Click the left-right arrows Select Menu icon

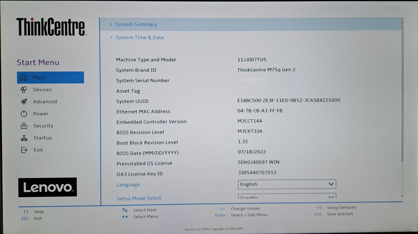(125, 217)
